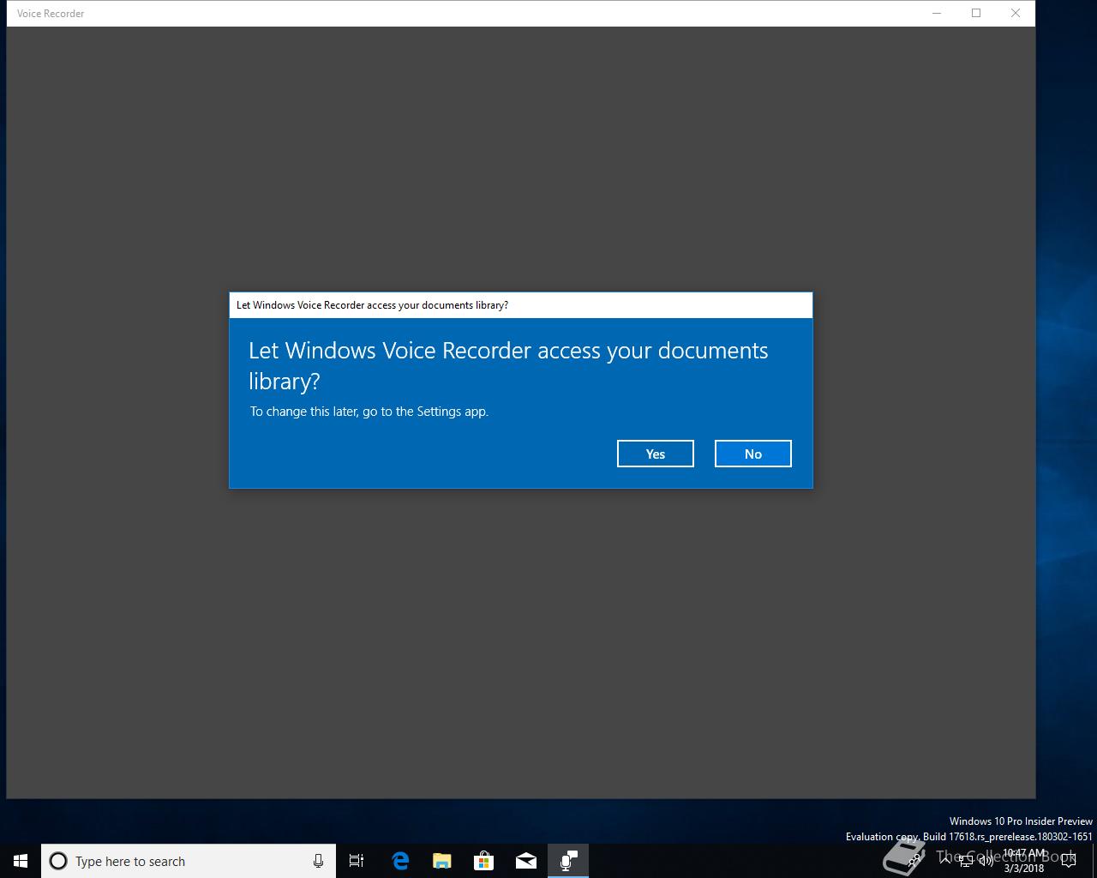Focus the 'Type here to search' box

(189, 861)
